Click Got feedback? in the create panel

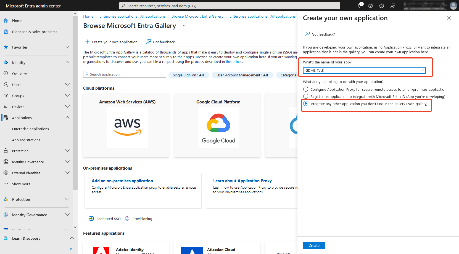click(x=320, y=34)
